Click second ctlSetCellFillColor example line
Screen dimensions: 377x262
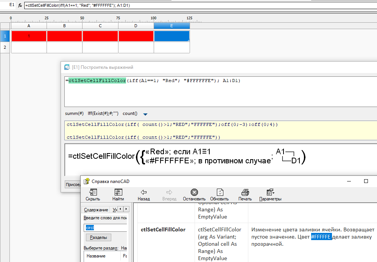(x=143, y=137)
